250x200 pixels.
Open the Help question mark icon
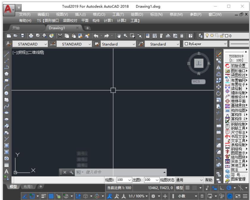tap(190, 36)
